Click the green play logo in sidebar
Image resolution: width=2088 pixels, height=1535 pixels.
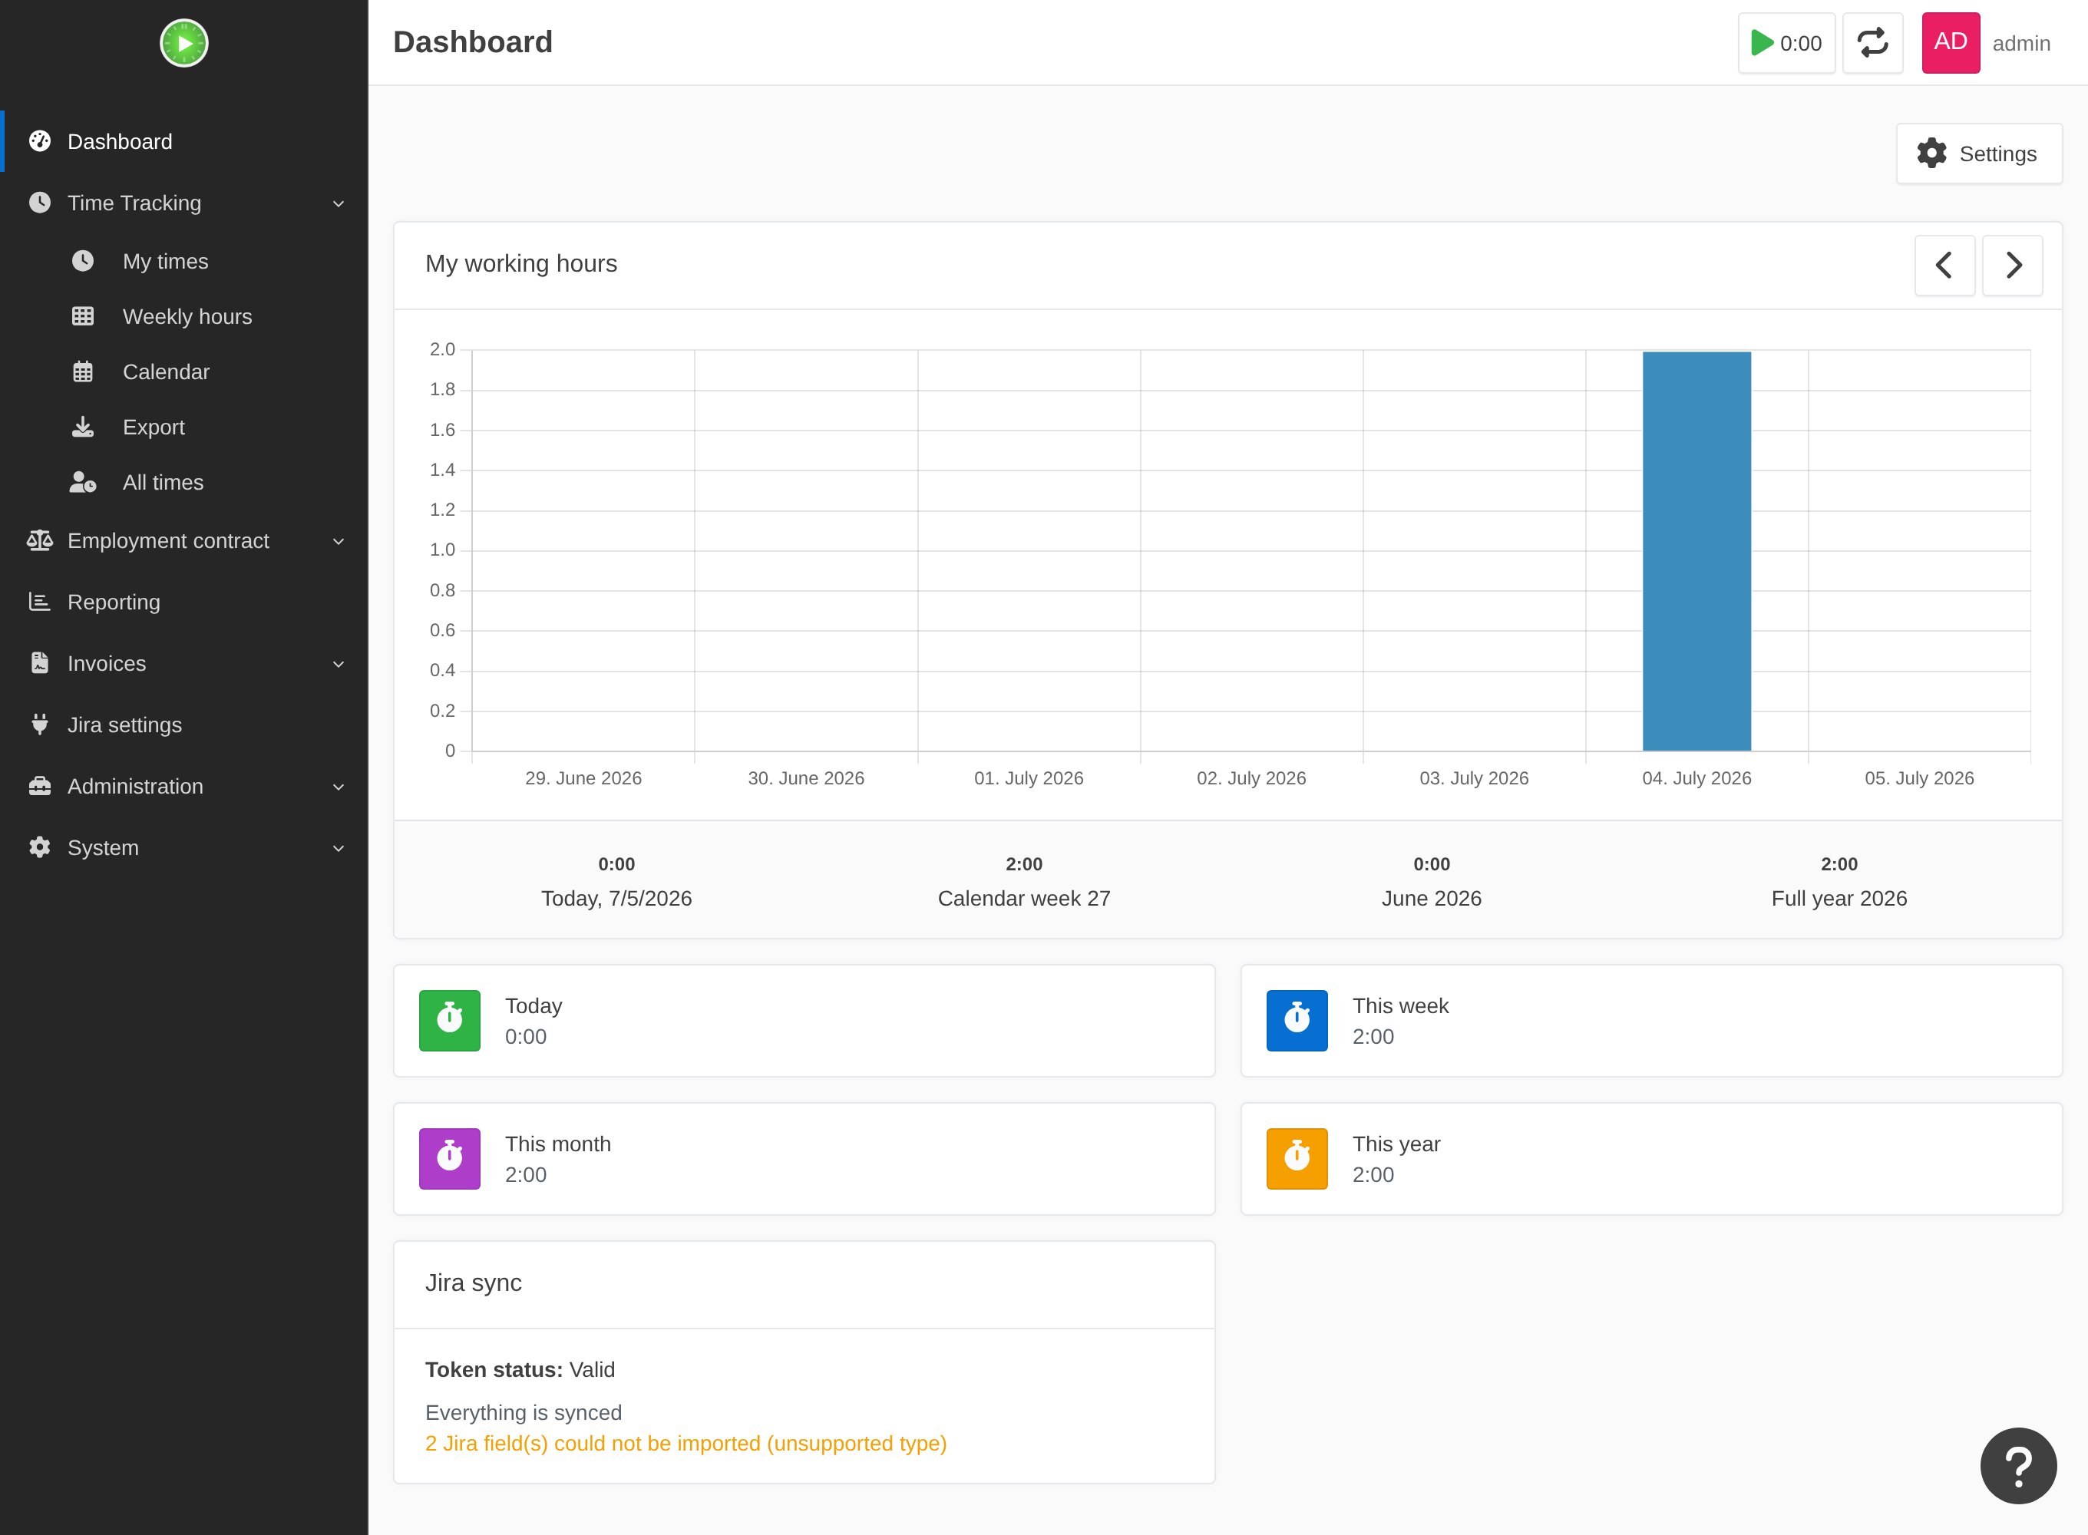coord(184,43)
